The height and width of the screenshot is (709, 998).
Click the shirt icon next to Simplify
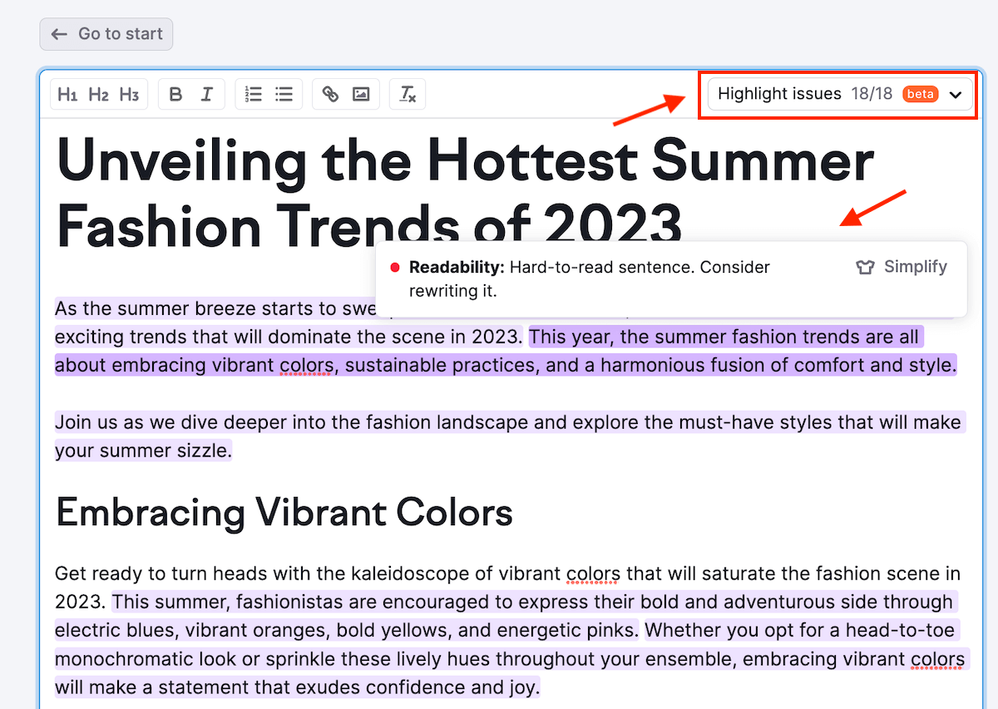tap(865, 268)
